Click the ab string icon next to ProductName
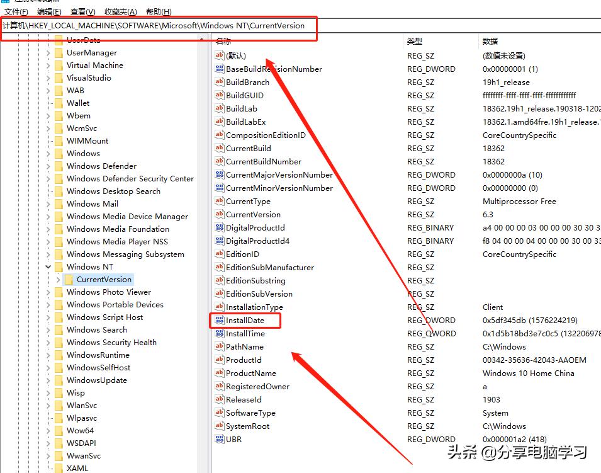 [220, 373]
